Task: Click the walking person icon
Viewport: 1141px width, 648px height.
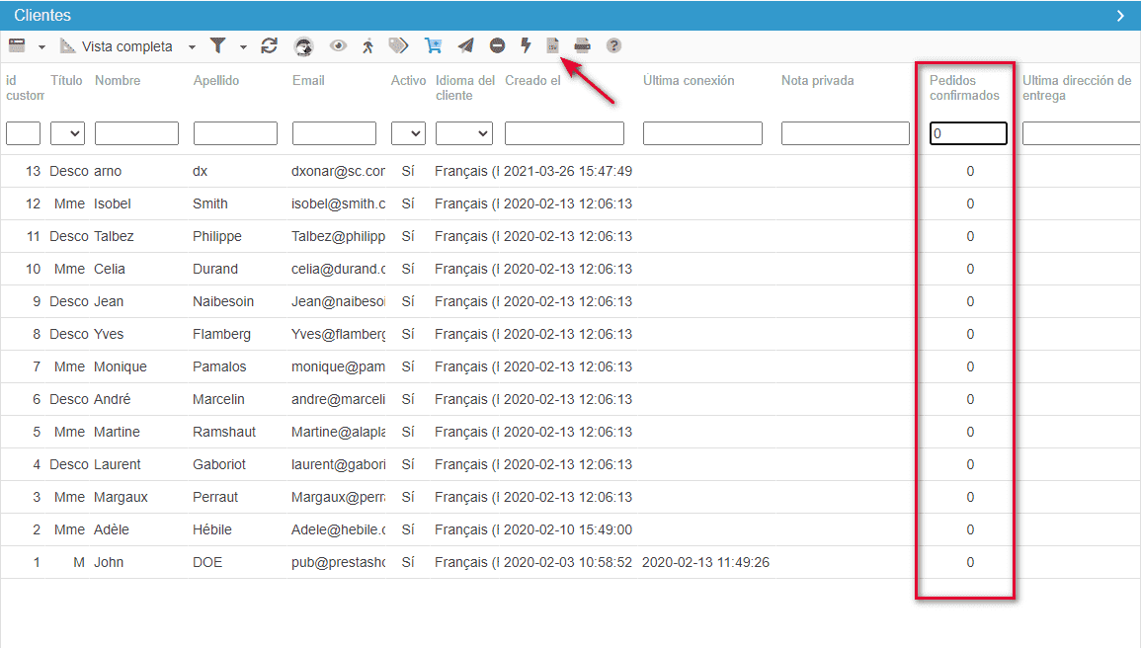Action: click(x=368, y=45)
